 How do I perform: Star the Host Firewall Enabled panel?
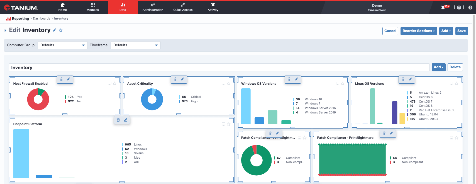tap(114, 84)
